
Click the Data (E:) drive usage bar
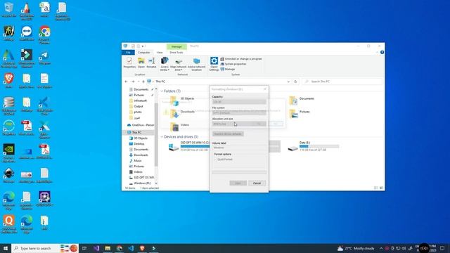pos(319,146)
